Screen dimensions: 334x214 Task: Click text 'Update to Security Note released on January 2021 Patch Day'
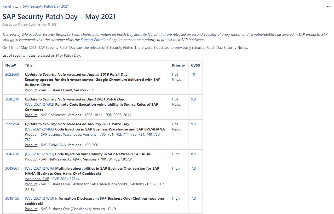click(x=77, y=124)
